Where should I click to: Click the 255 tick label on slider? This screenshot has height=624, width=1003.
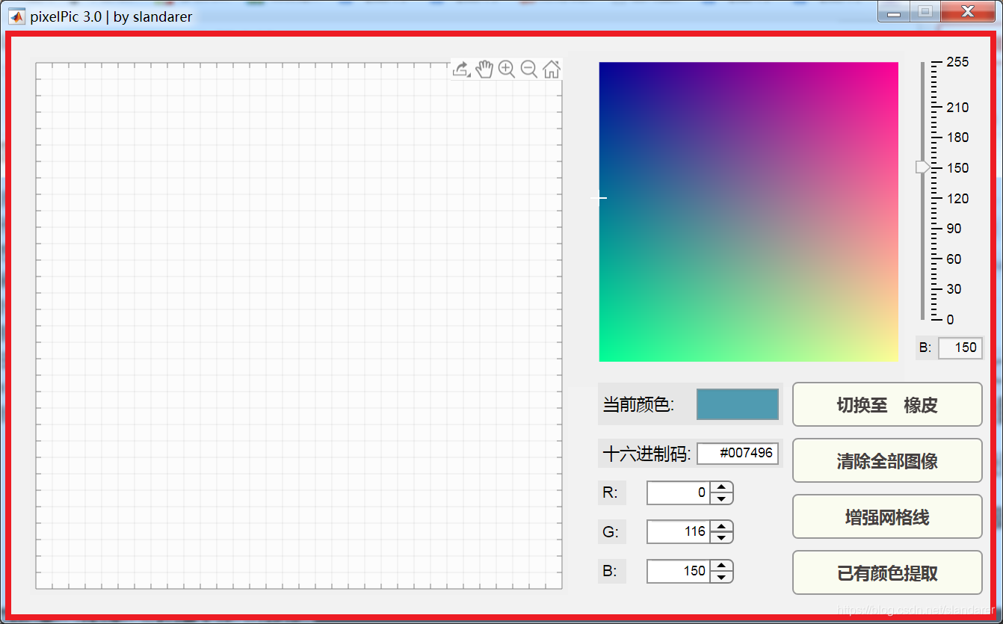tap(957, 62)
